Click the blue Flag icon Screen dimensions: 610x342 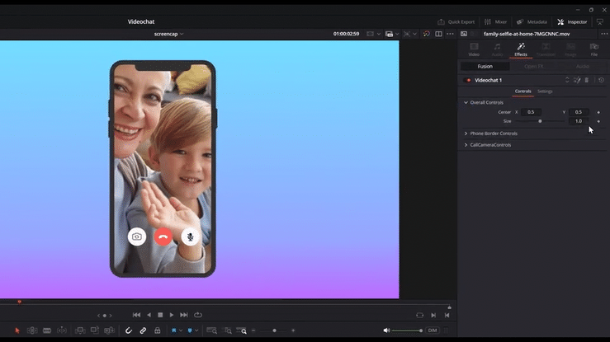pos(174,330)
